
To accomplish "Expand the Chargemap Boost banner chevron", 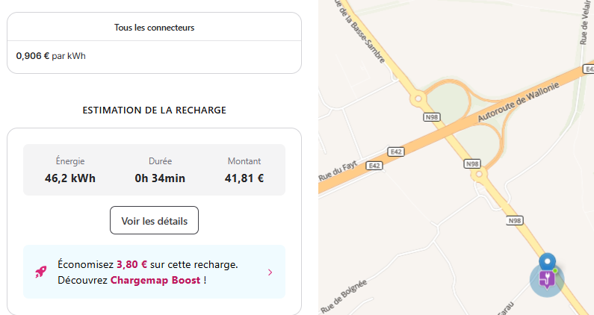I will tap(270, 272).
